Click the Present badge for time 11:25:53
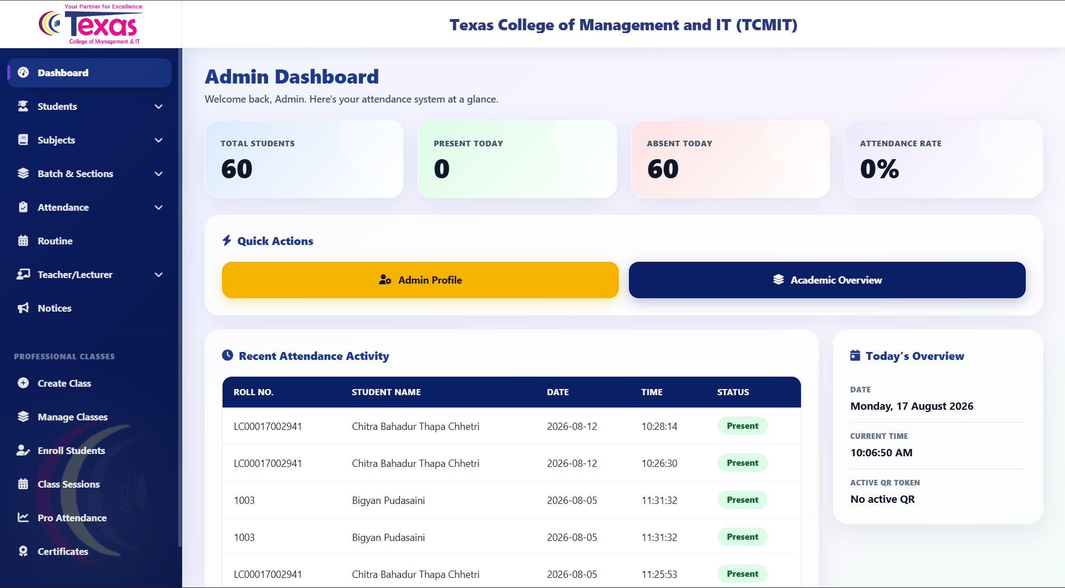Viewport: 1065px width, 588px height. click(x=743, y=574)
